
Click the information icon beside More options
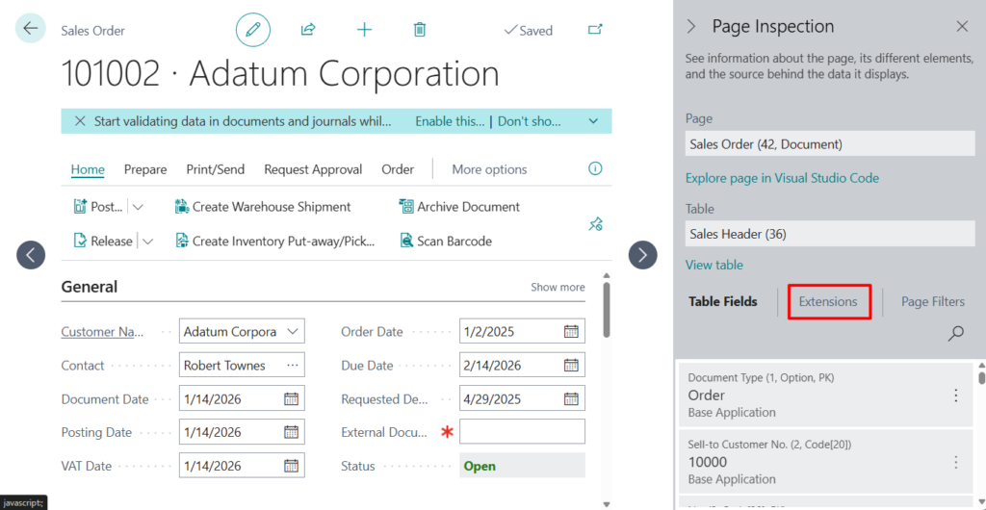[595, 168]
